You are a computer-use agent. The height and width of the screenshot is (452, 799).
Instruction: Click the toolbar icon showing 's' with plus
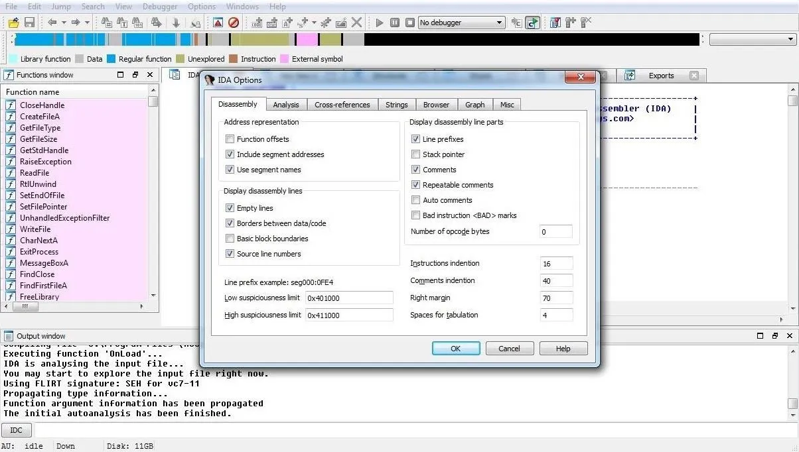303,23
